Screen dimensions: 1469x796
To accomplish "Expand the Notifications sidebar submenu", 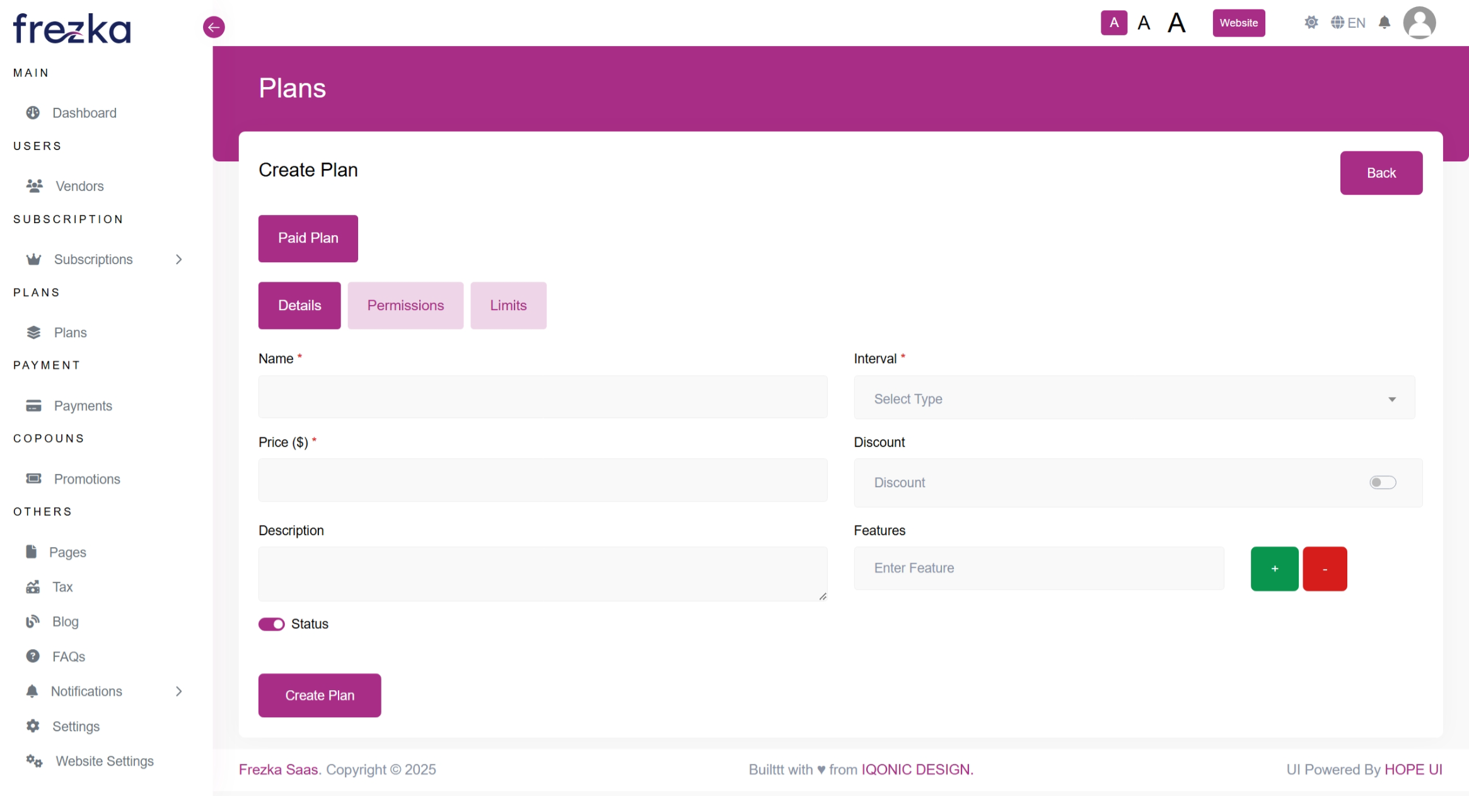I will 179,691.
